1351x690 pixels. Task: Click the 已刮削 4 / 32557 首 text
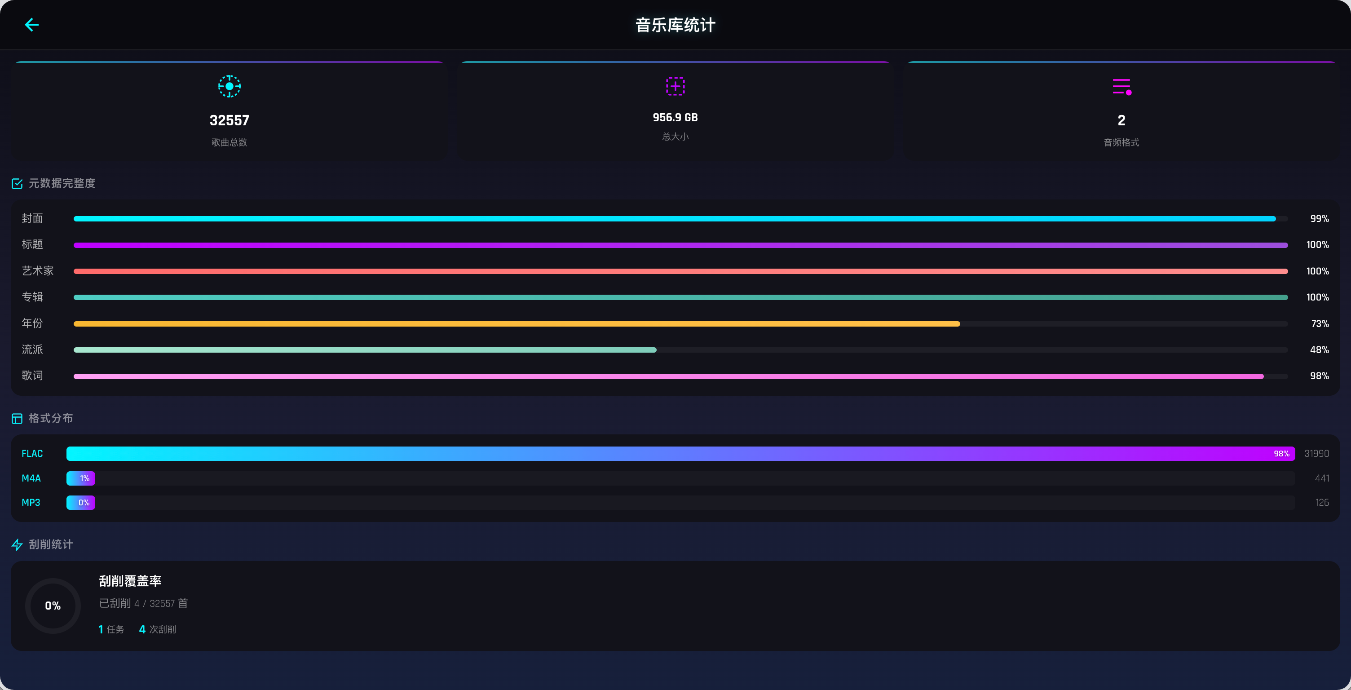click(x=143, y=603)
